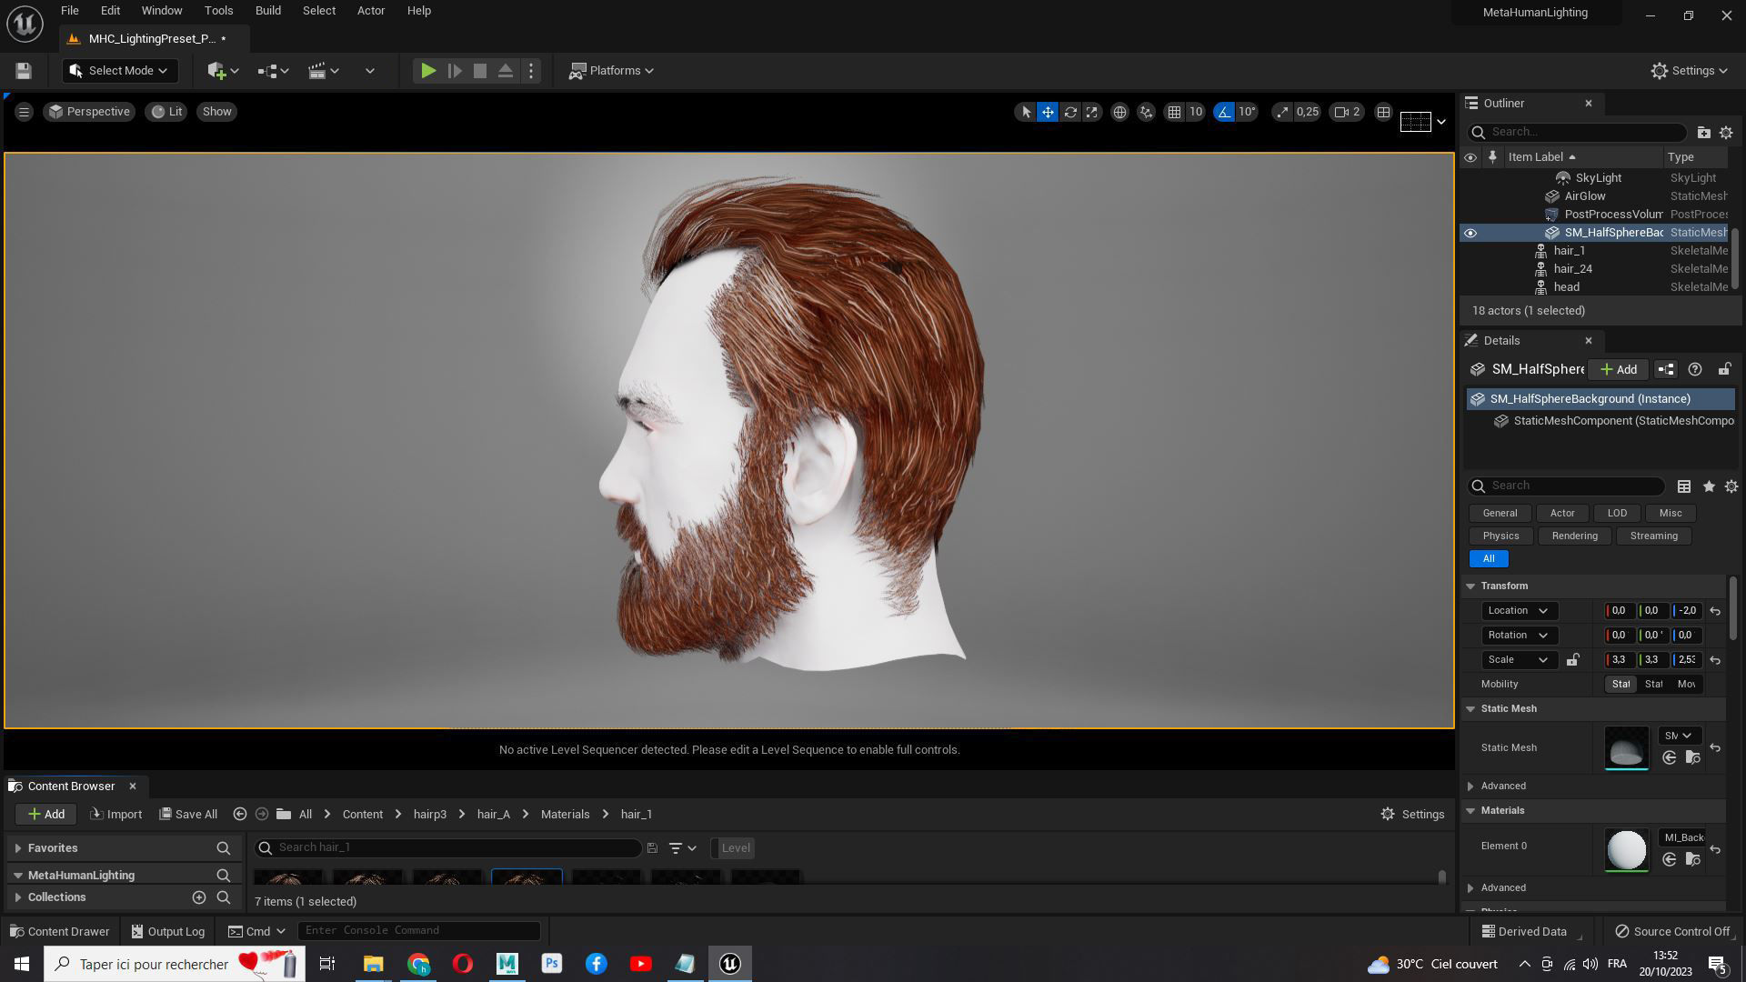Screen dimensions: 1746x982
Task: Open the File menu
Action: tap(69, 11)
